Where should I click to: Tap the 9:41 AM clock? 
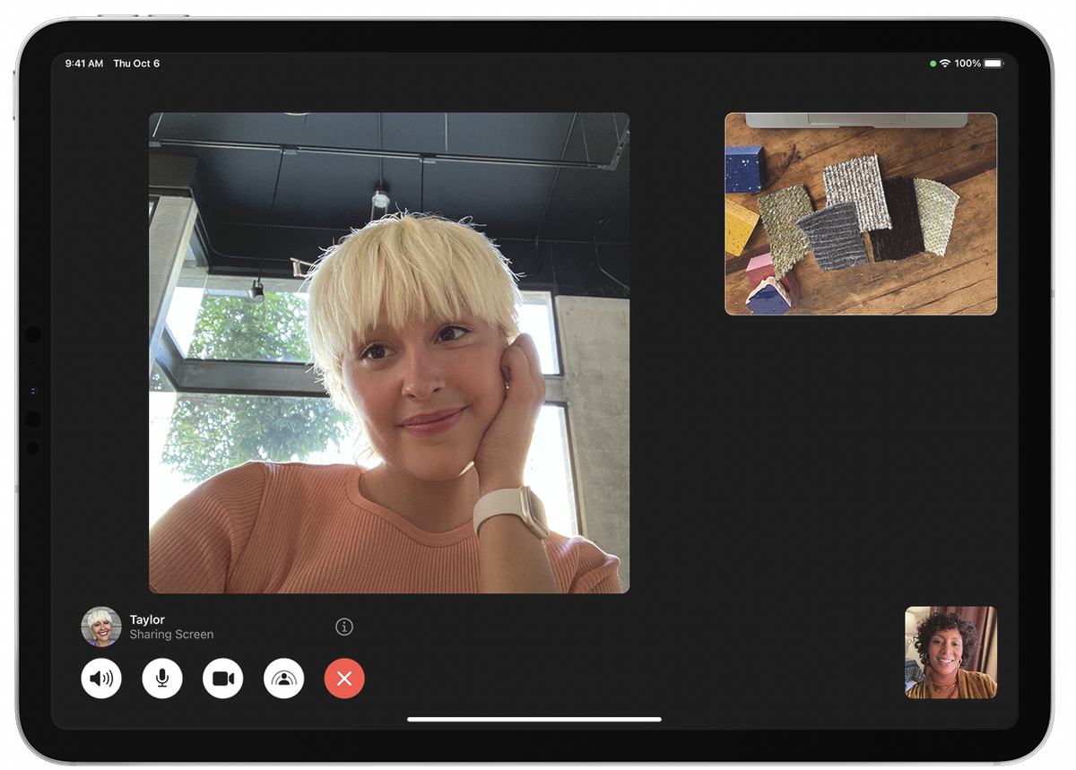pos(83,64)
